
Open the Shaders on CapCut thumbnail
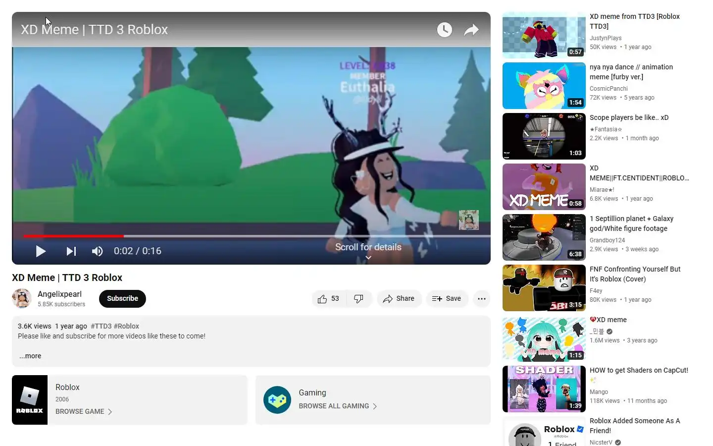point(544,389)
